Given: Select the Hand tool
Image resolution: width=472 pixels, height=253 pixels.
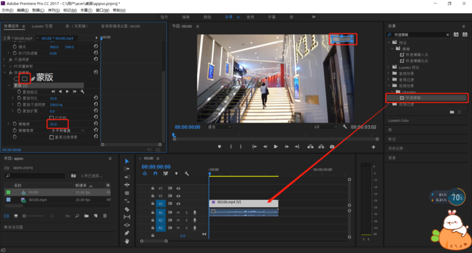Looking at the screenshot, I should 127,241.
